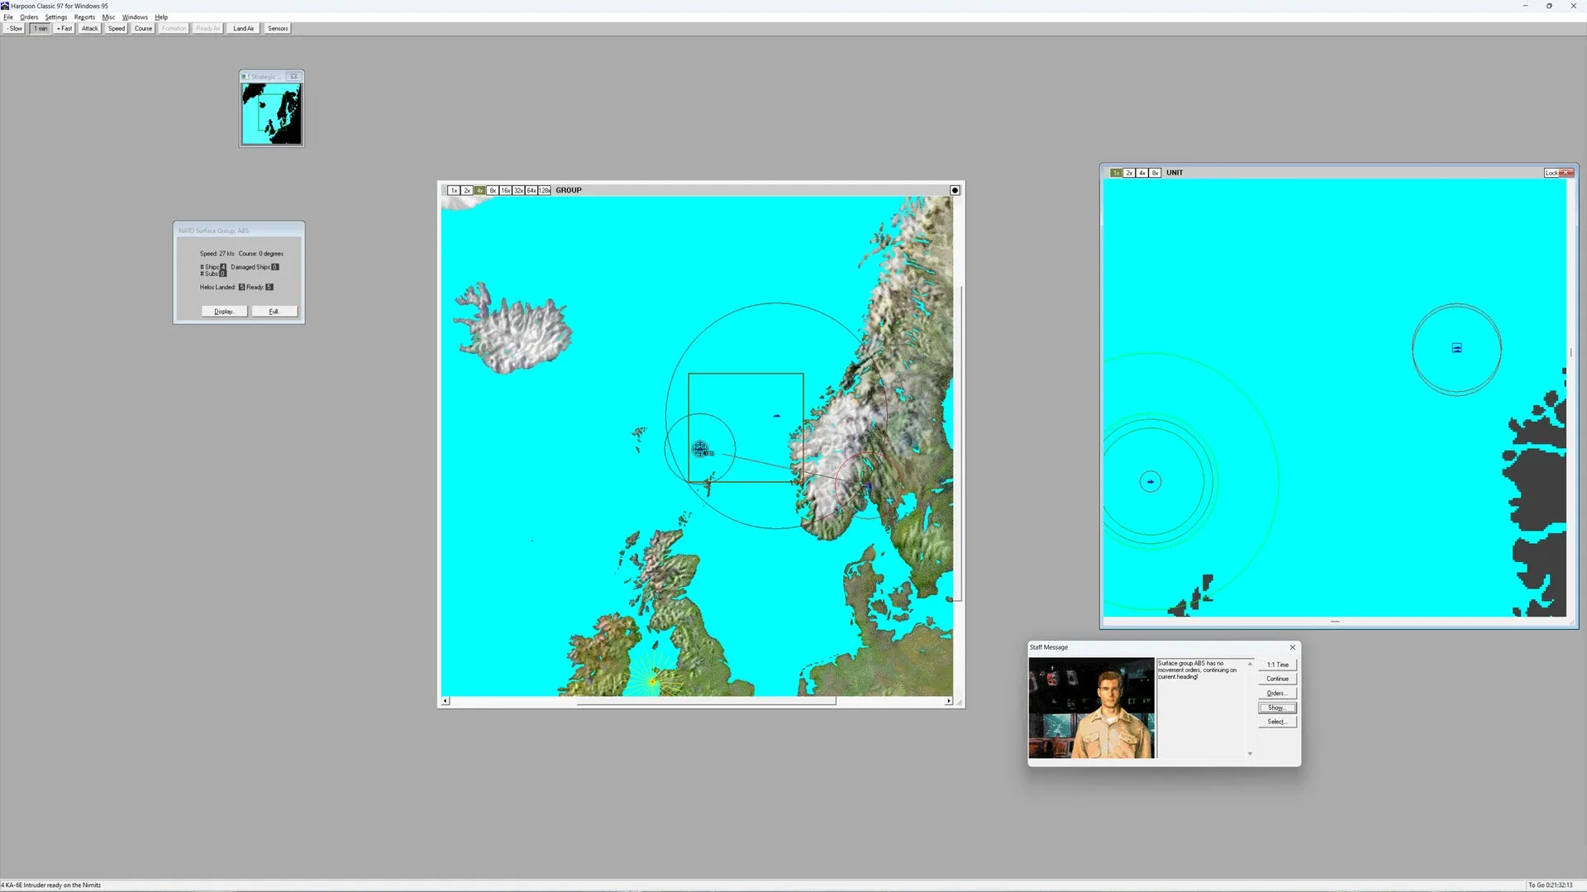Speed up time with the +Fast button

(64, 28)
